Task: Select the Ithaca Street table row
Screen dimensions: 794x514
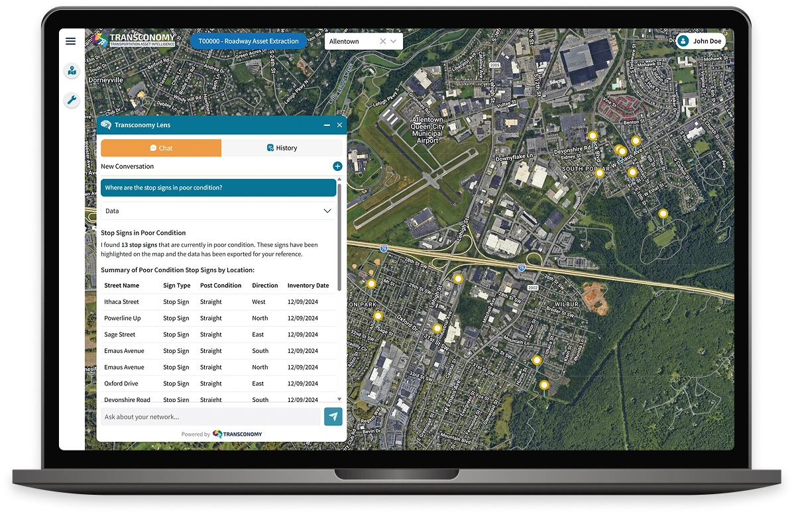Action: (217, 302)
